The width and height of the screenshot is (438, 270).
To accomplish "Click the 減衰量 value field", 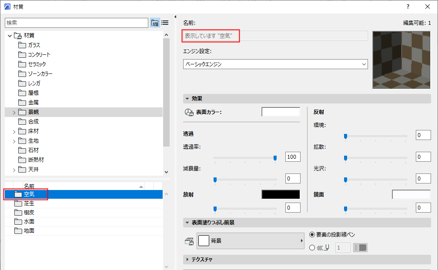I will point(293,178).
